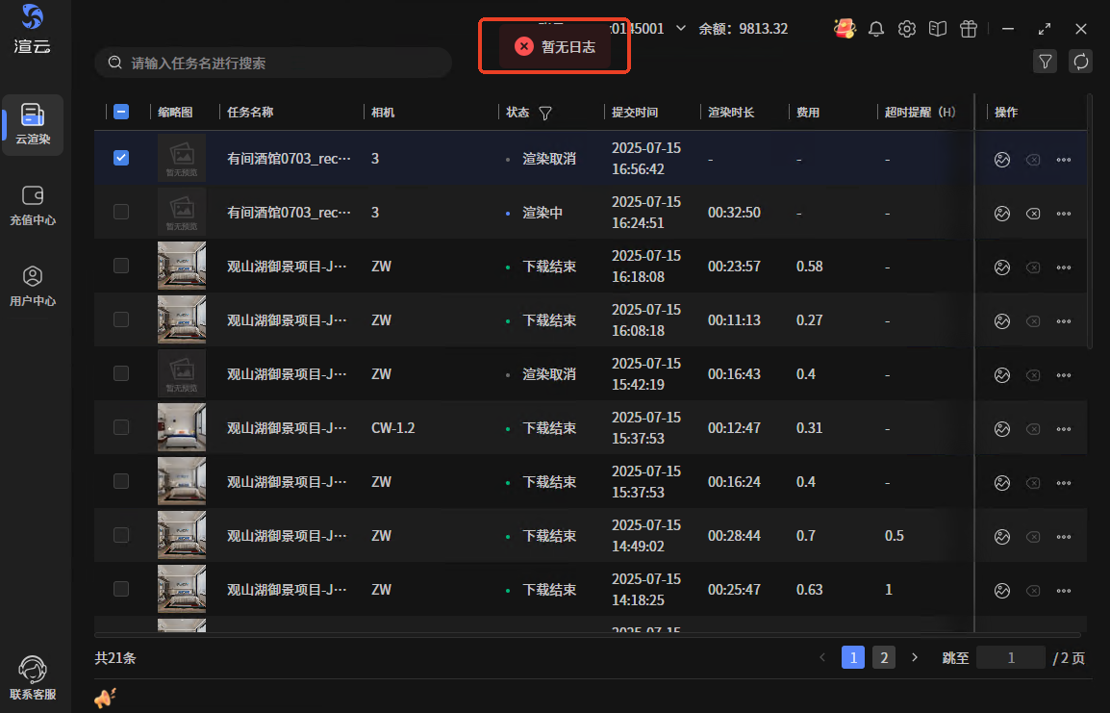Open the 状态 column filter
This screenshot has height=713, width=1110.
(545, 113)
